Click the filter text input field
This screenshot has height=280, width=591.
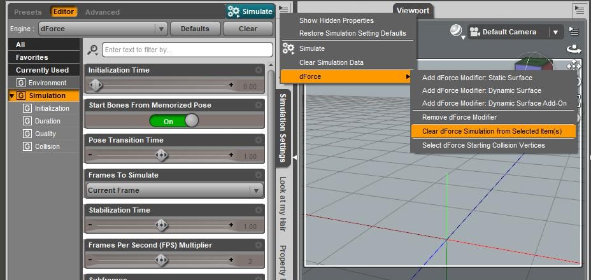coord(187,50)
